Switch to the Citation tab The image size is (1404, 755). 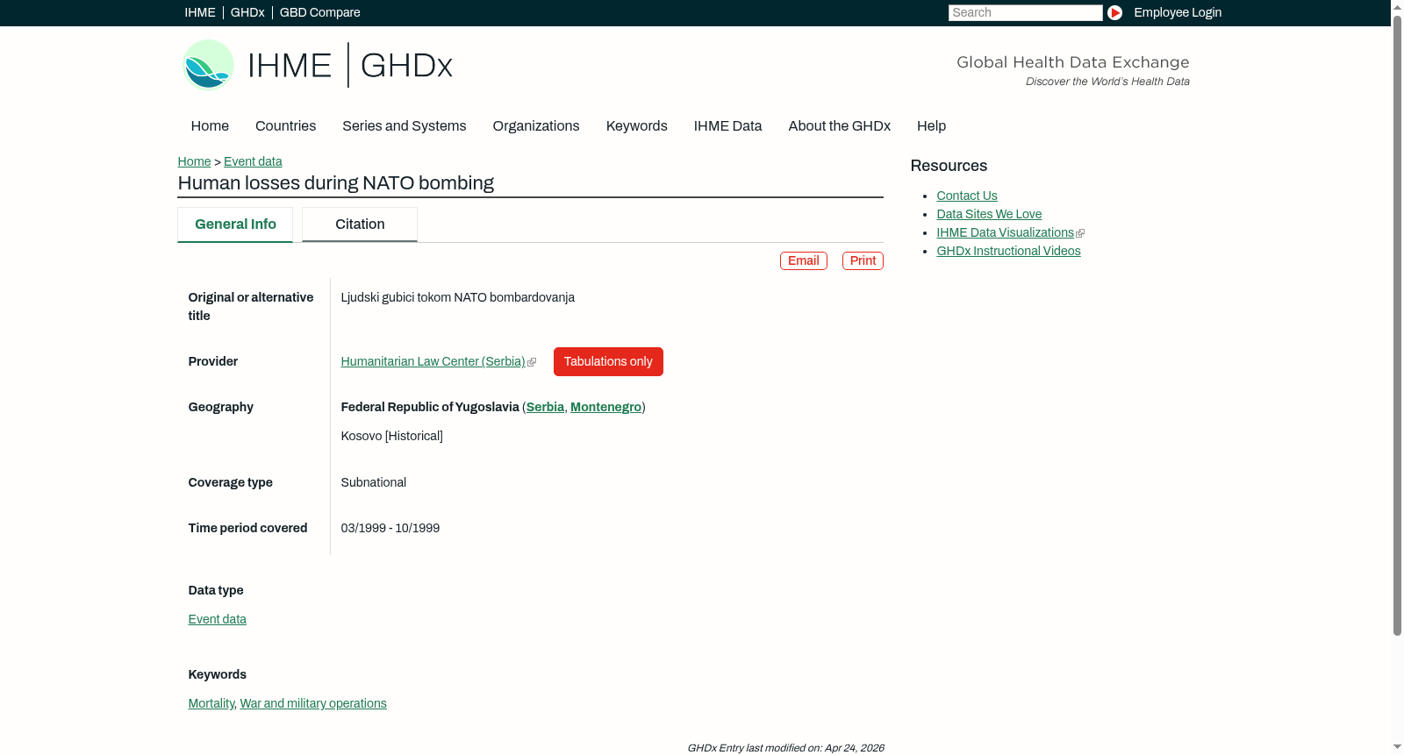360,224
